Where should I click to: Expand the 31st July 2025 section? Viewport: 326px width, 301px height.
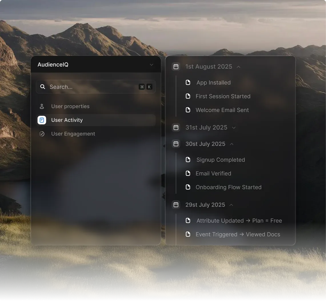(x=234, y=128)
